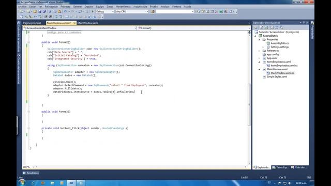Click the Uncomment Selection icon
Screen dimensions: 331x186
click(61, 17)
